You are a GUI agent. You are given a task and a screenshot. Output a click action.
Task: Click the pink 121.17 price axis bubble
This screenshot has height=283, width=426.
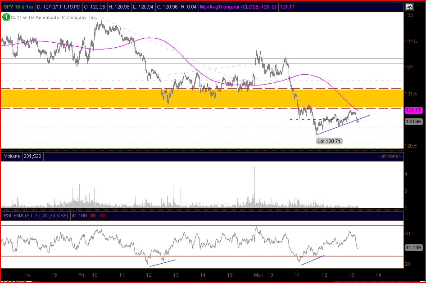click(413, 110)
